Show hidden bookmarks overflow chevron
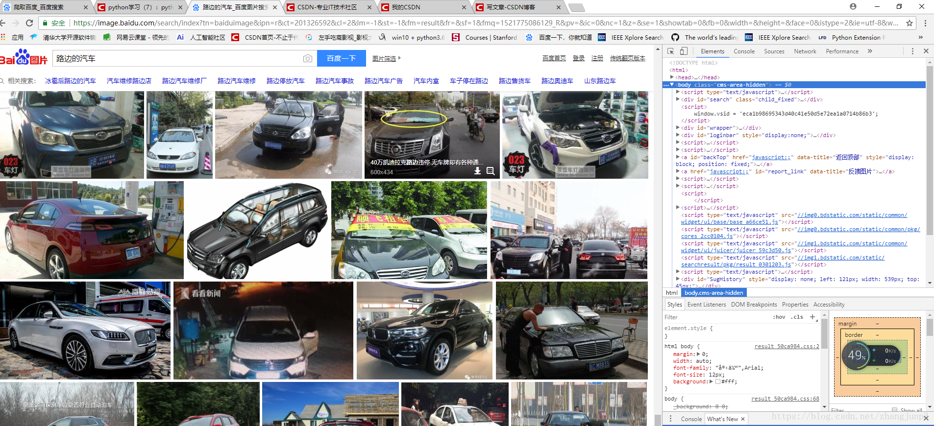 (920, 37)
